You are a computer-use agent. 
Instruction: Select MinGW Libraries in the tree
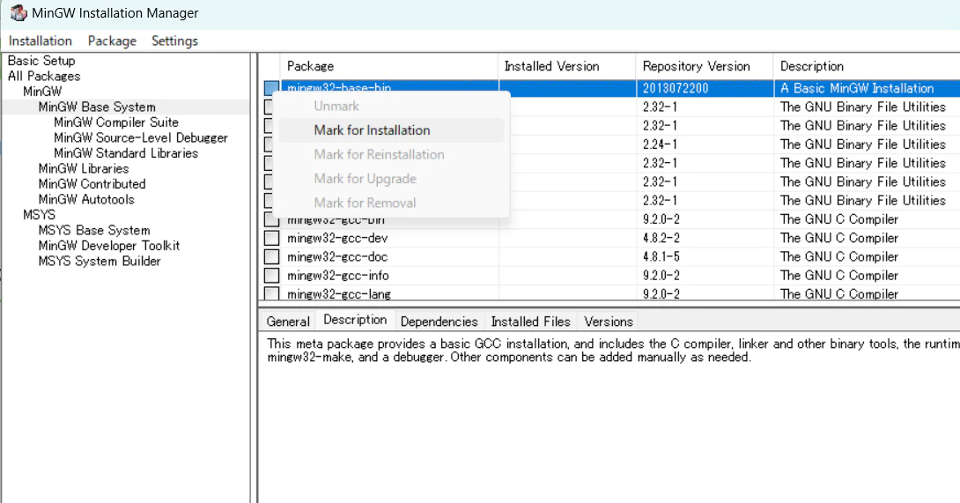tap(84, 168)
